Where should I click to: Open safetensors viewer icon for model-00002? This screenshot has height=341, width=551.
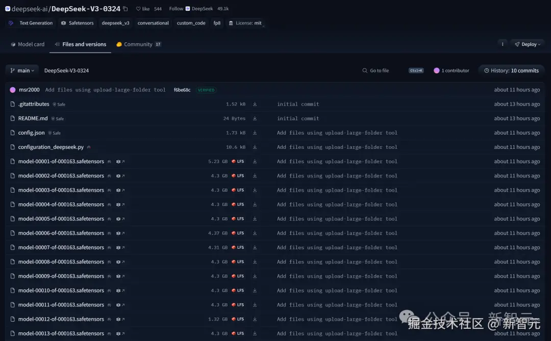point(120,176)
